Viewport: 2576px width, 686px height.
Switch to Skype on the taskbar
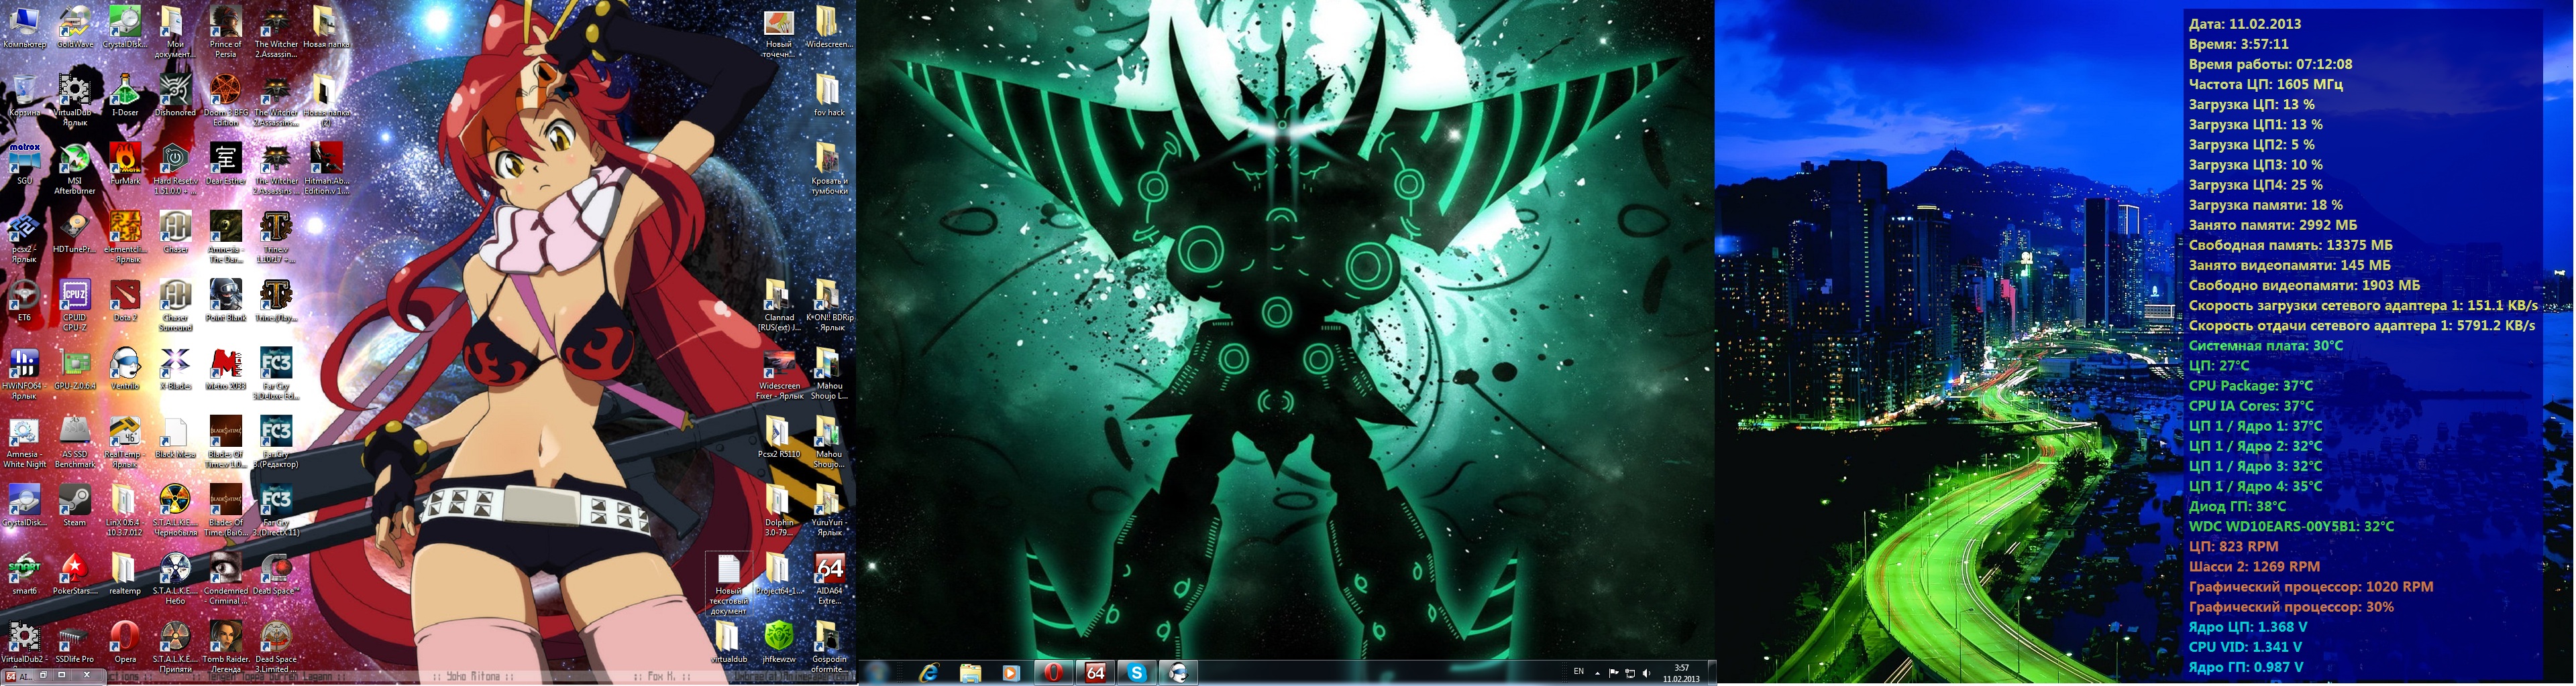(x=1137, y=673)
